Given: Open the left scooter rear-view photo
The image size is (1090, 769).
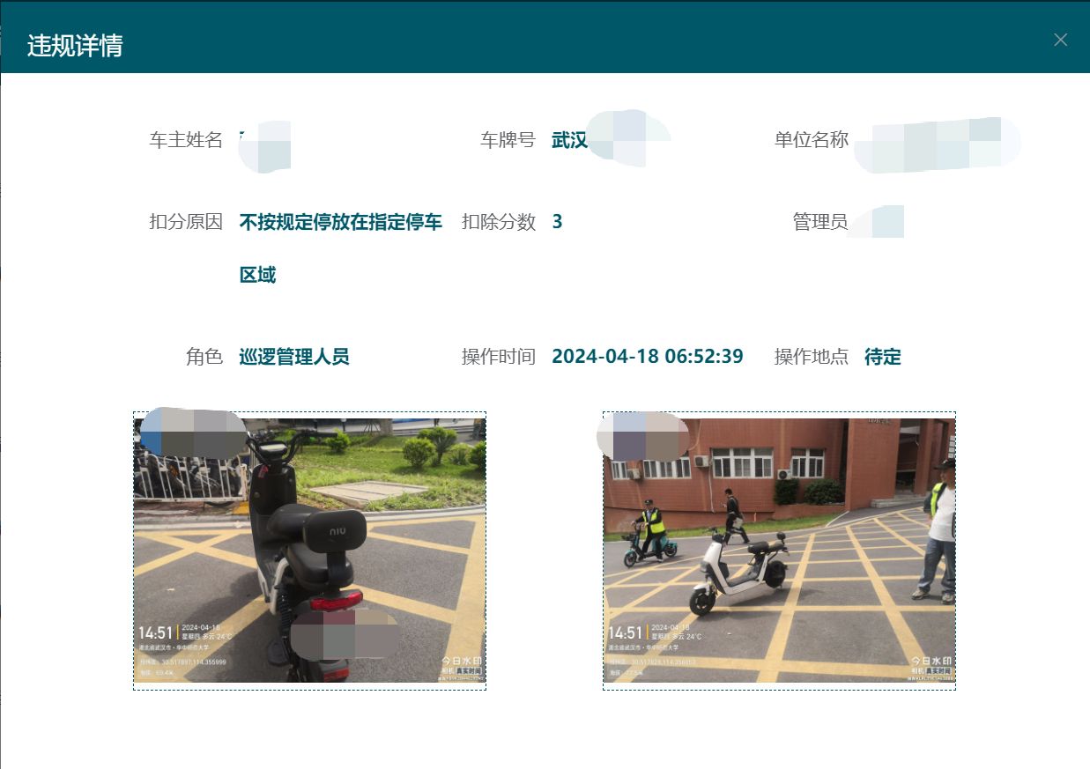Looking at the screenshot, I should click(309, 551).
